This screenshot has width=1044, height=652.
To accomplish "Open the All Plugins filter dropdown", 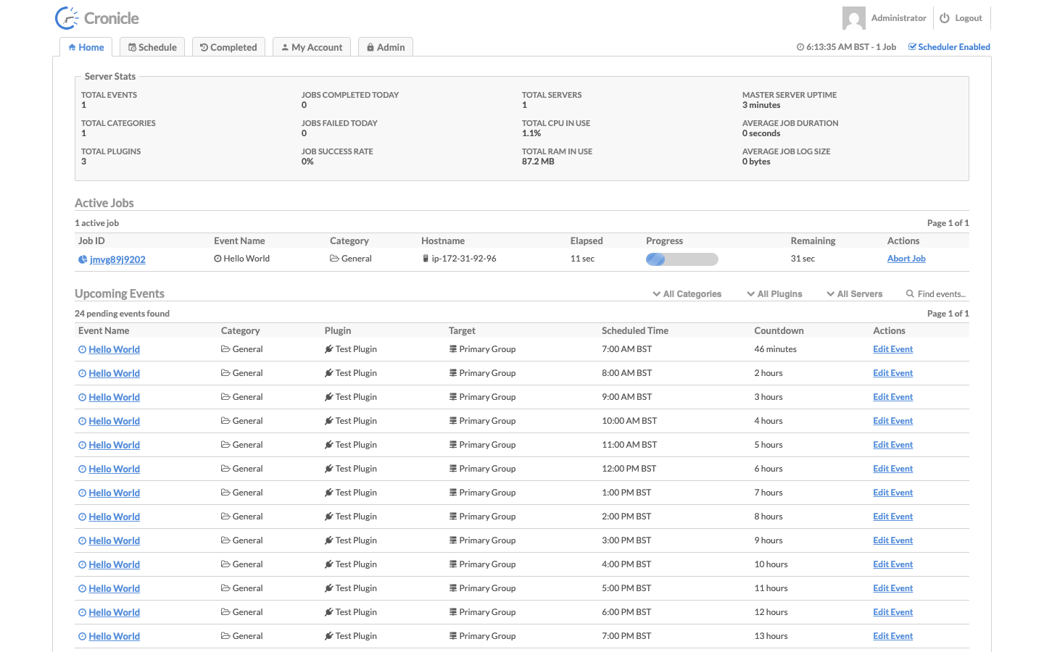I will 774,293.
